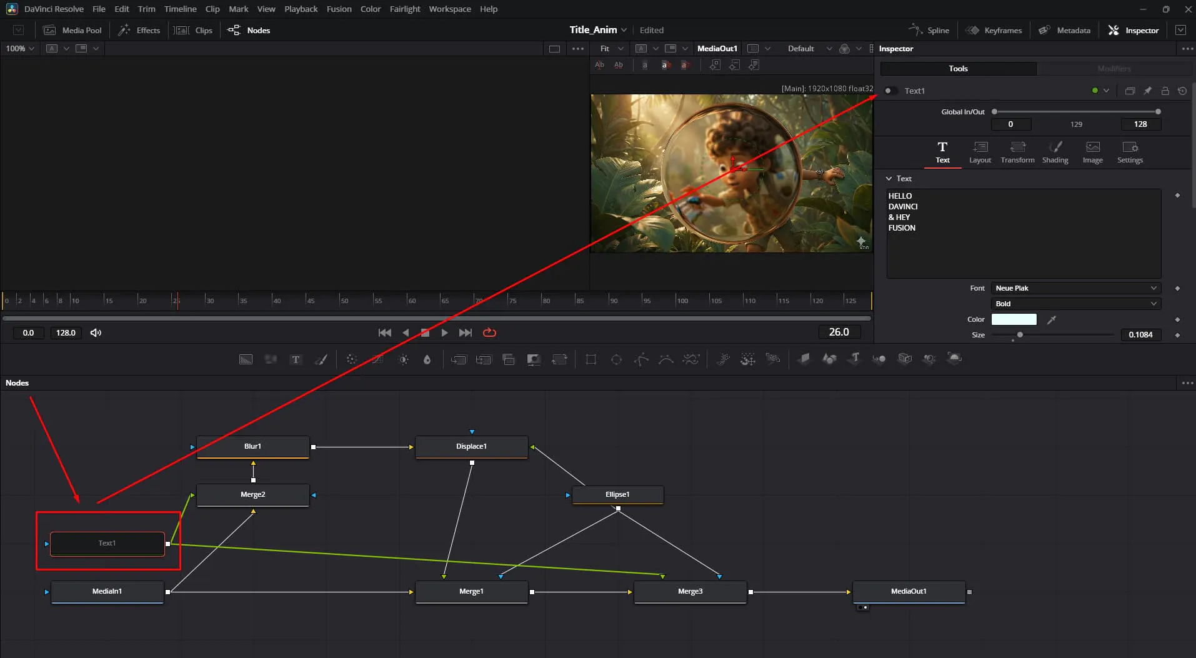Open the Keyframes panel button
Viewport: 1196px width, 658px height.
[x=994, y=30]
